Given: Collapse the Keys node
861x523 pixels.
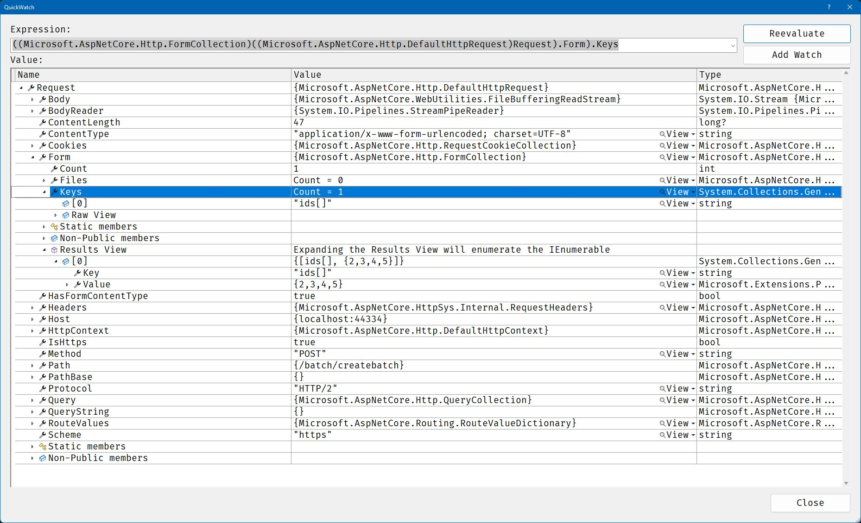Looking at the screenshot, I should coord(44,192).
